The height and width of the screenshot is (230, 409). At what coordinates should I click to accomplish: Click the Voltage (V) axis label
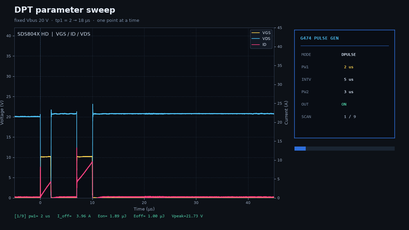click(2, 112)
